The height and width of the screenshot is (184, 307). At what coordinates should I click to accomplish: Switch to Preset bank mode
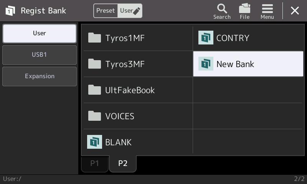(x=106, y=11)
